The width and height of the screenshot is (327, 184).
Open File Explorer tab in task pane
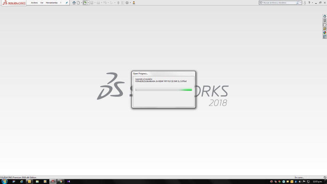[325, 25]
